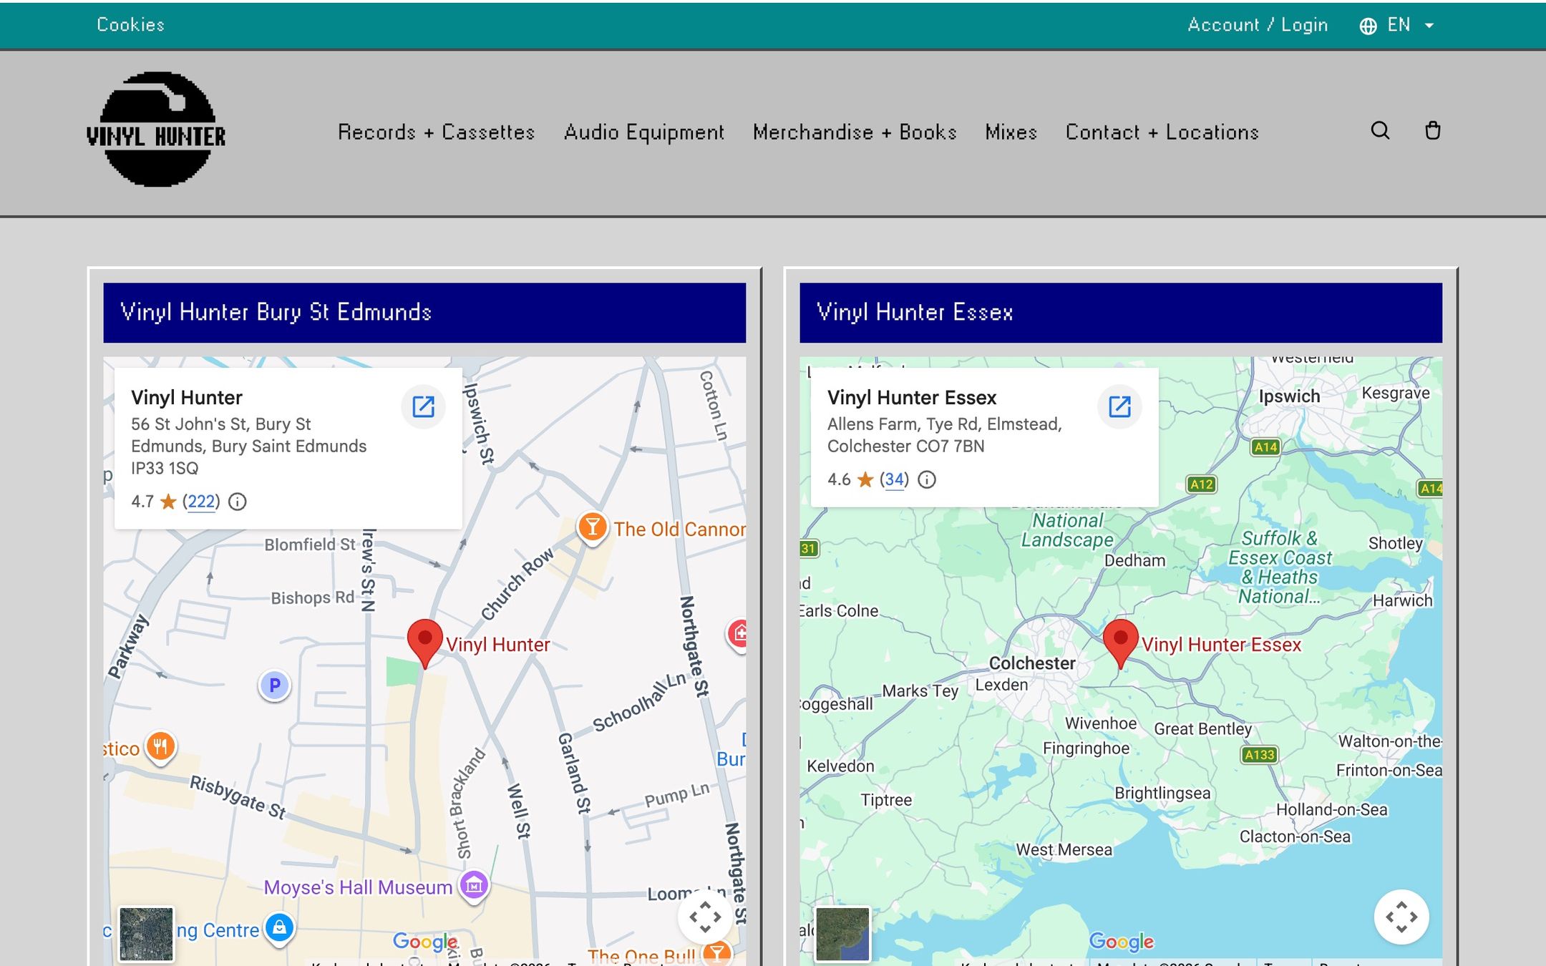
Task: Open the site search magnifier icon
Action: (1380, 131)
